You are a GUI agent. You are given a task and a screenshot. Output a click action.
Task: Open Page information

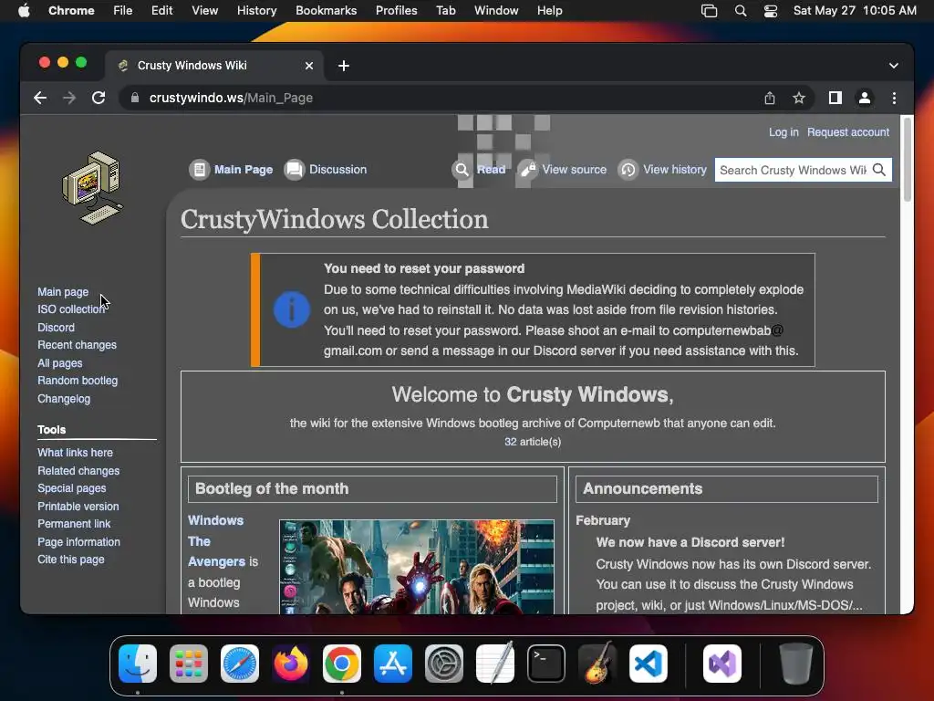(x=78, y=542)
